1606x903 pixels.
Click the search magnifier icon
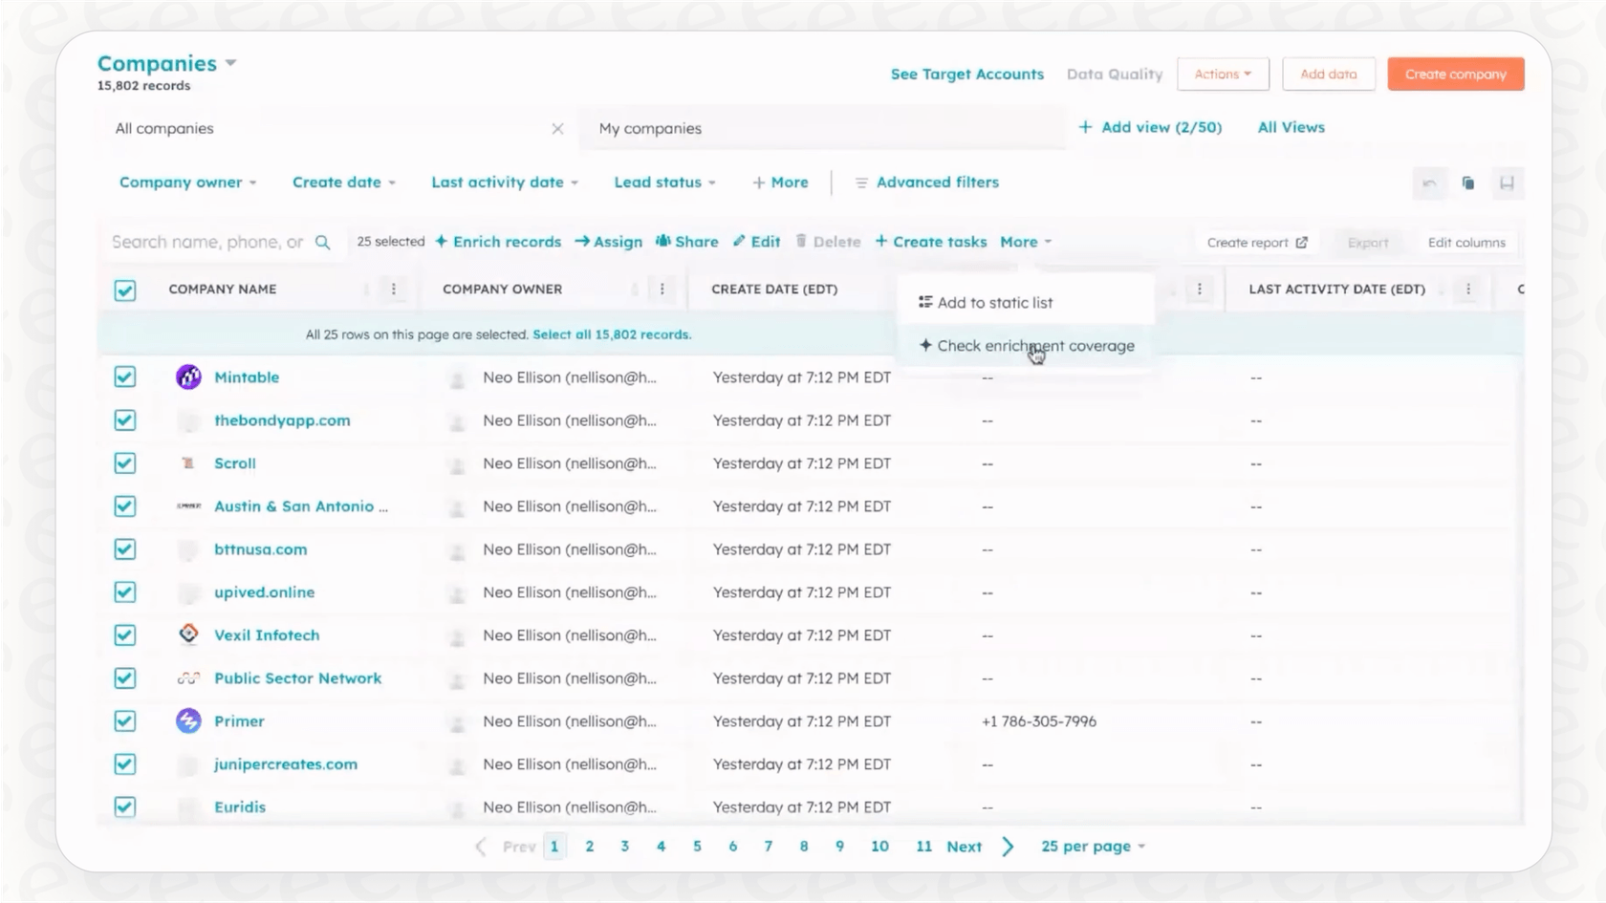(324, 242)
